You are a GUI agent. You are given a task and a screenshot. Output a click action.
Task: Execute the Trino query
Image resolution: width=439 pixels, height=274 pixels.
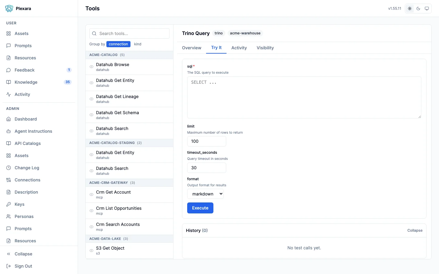[x=200, y=208]
